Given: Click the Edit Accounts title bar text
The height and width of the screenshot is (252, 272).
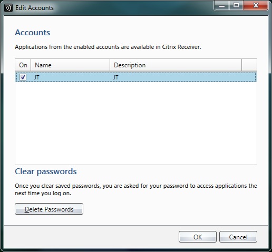Looking at the screenshot, I should (x=34, y=8).
